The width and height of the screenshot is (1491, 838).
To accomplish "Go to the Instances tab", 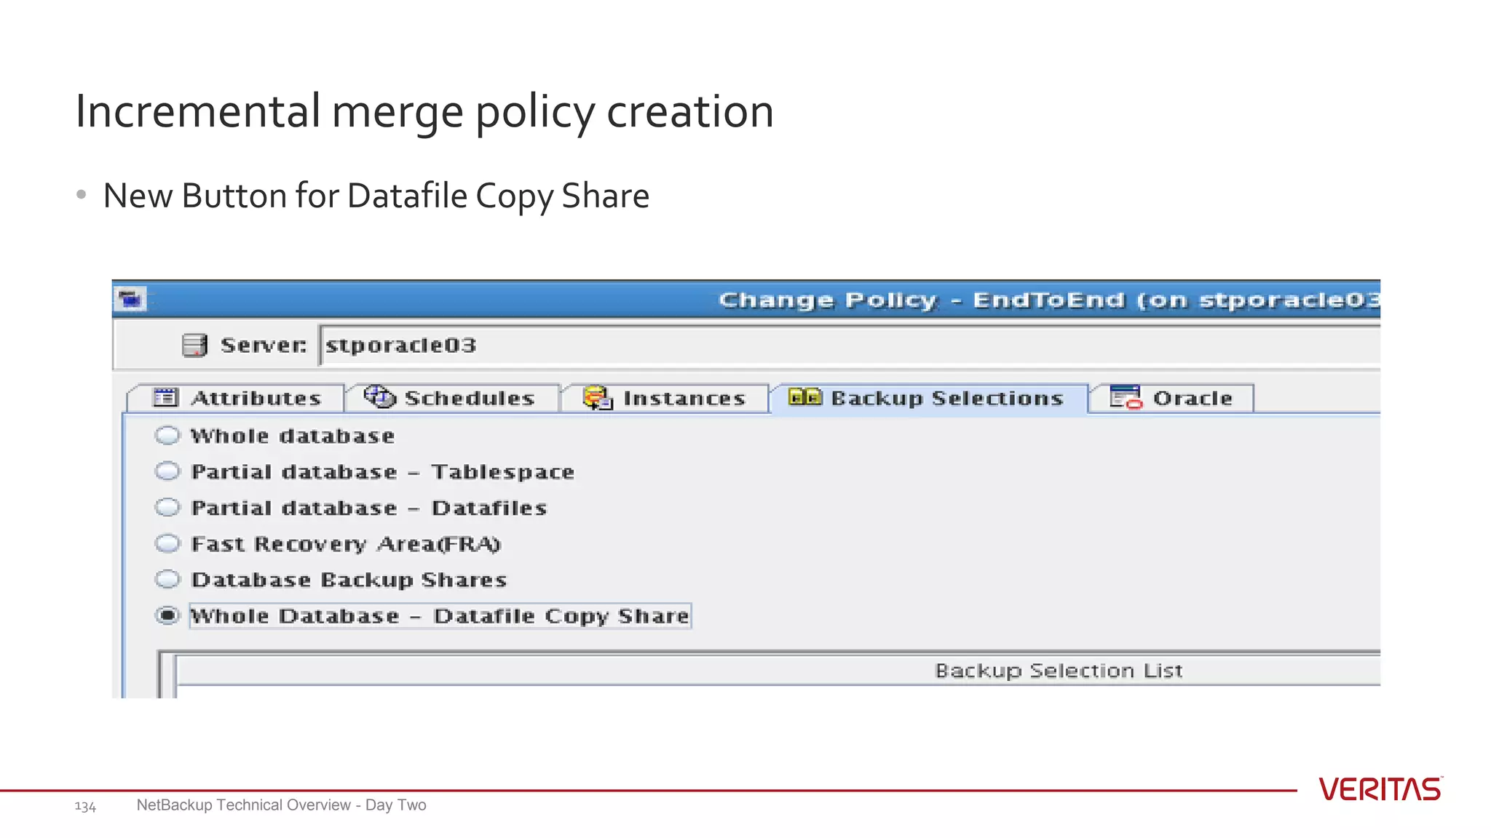I will point(665,398).
